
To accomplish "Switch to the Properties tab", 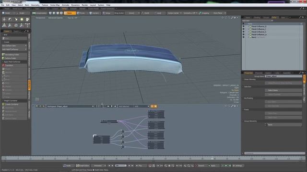I will click(248, 73).
